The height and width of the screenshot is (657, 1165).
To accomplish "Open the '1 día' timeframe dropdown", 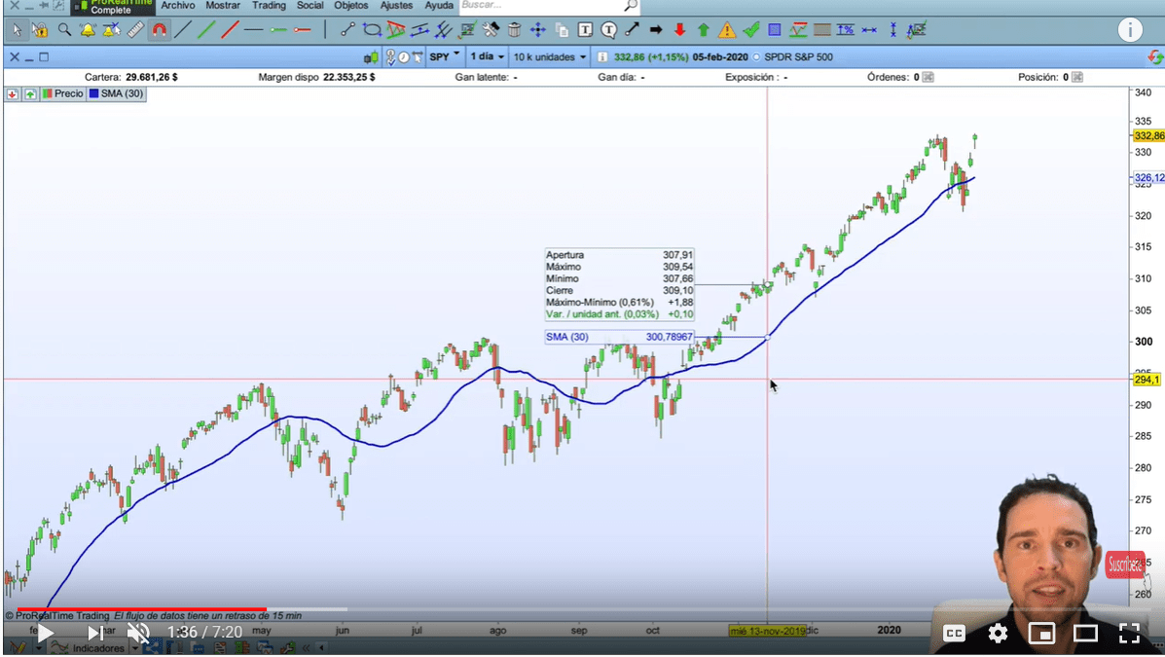I will [488, 56].
